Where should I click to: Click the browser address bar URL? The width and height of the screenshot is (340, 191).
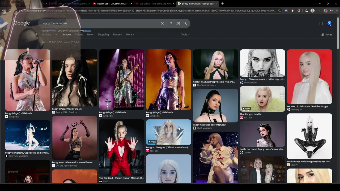[x=147, y=11]
